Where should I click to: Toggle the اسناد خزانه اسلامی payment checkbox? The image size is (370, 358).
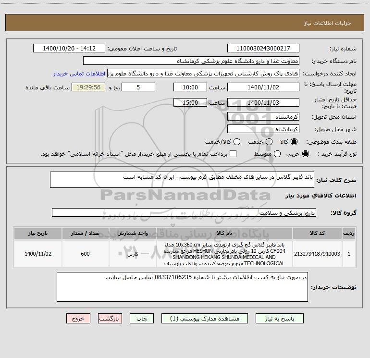pyautogui.click(x=233, y=154)
